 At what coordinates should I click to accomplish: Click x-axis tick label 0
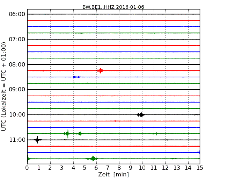pos(27,168)
